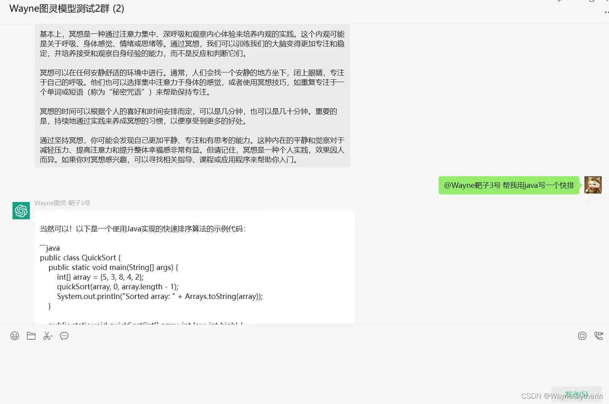Viewport: 609px width, 404px height.
Task: Start a live stream with the circle icon
Action: coord(582,336)
